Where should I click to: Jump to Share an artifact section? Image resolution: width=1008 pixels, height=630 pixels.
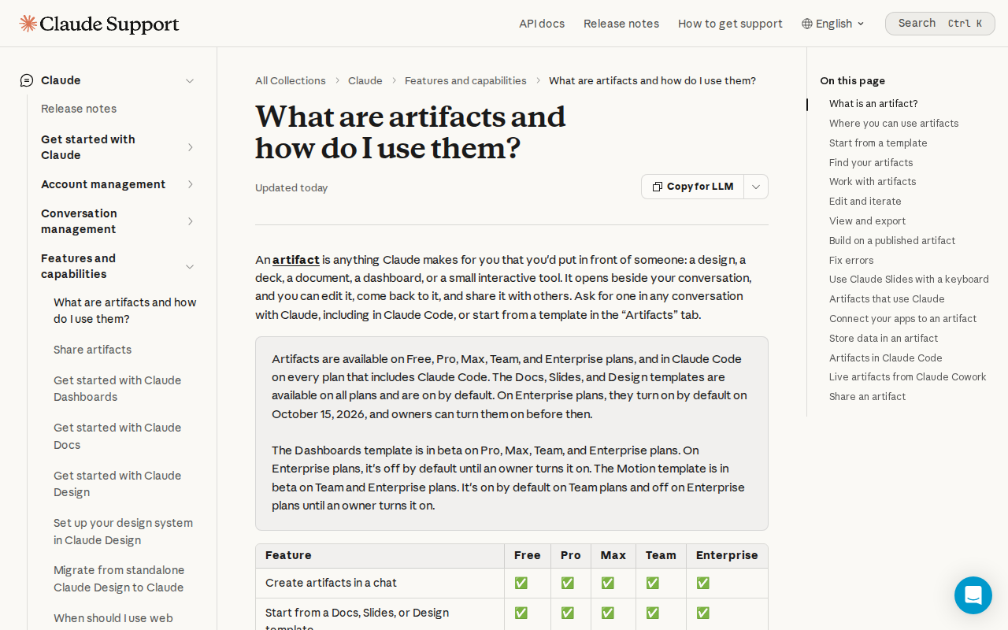click(x=867, y=397)
